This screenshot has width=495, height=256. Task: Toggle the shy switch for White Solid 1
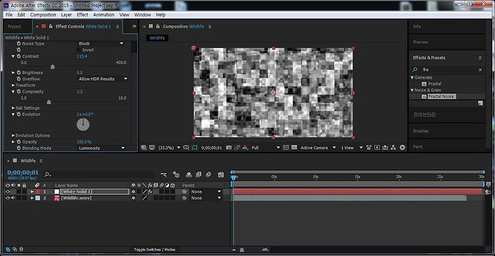[x=133, y=191]
